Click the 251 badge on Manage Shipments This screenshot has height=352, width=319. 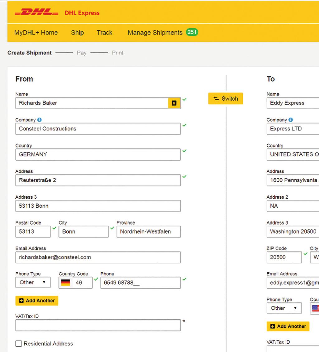click(x=192, y=32)
